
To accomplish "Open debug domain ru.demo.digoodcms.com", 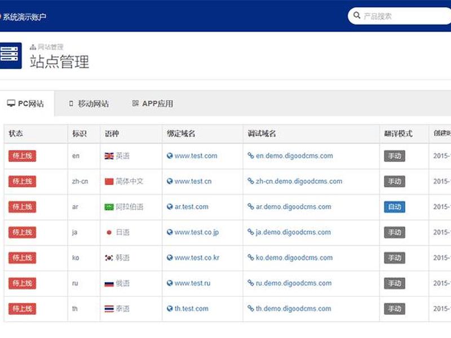I will [293, 283].
